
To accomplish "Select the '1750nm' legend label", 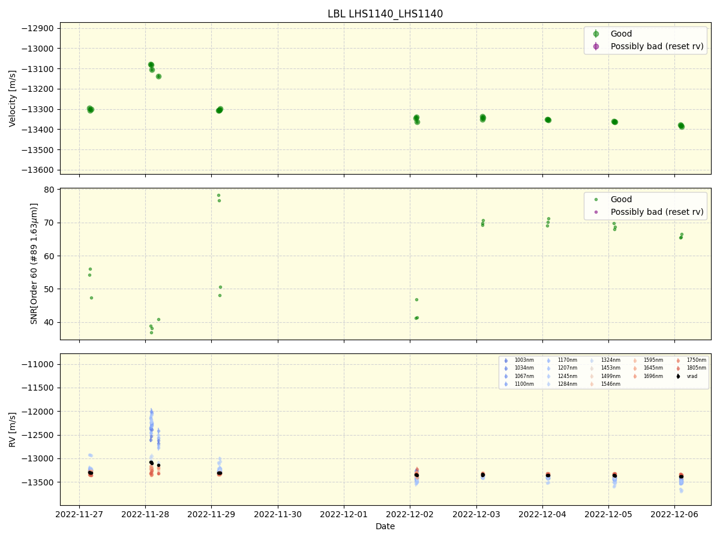I will pos(697,360).
